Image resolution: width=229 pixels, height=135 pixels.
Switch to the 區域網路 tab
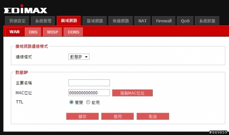tap(95, 21)
